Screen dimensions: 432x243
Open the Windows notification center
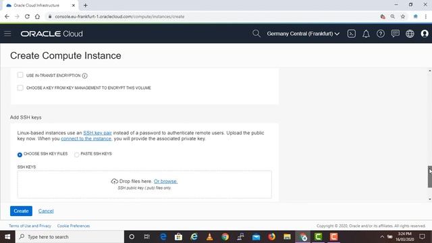[422, 237]
